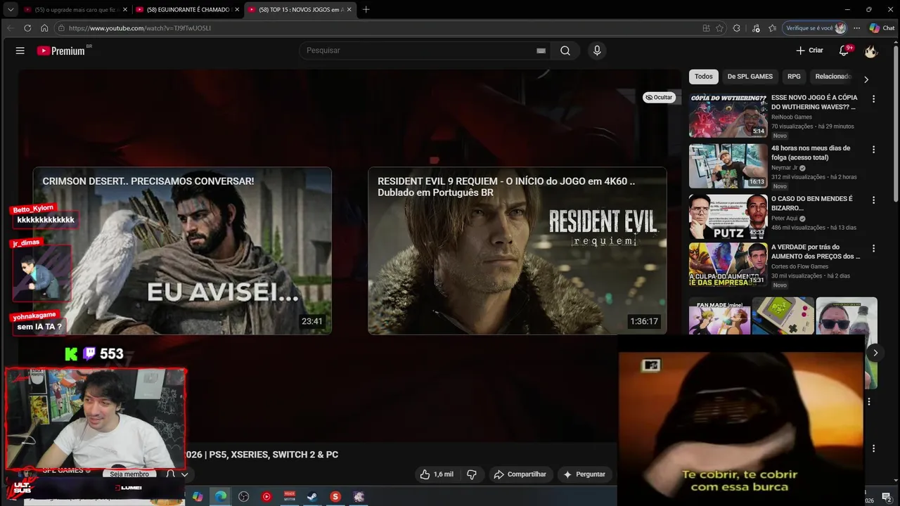
Task: Open the browser settings ellipsis menu
Action: pos(856,28)
